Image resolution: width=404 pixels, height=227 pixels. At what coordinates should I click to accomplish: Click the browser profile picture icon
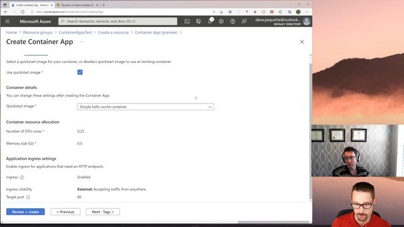[298, 12]
